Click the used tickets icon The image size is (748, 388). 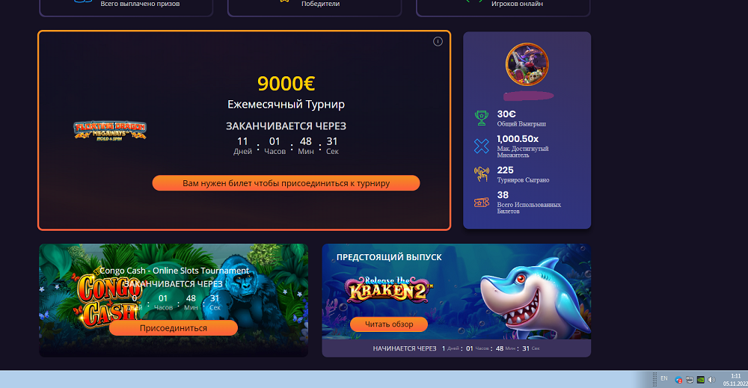coord(481,203)
